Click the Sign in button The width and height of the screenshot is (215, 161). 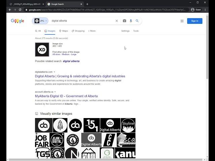pyautogui.click(x=195, y=21)
